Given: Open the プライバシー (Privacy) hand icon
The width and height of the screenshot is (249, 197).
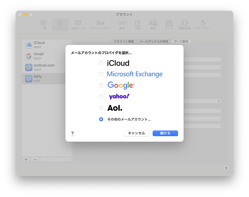Looking at the screenshot, I should [203, 25].
